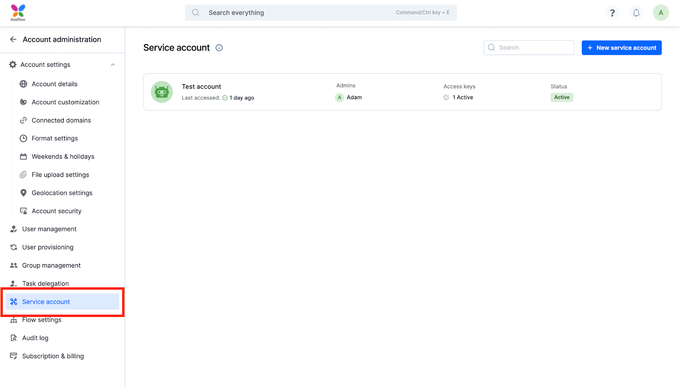
Task: Click the clock icon for Format settings
Action: [x=23, y=138]
